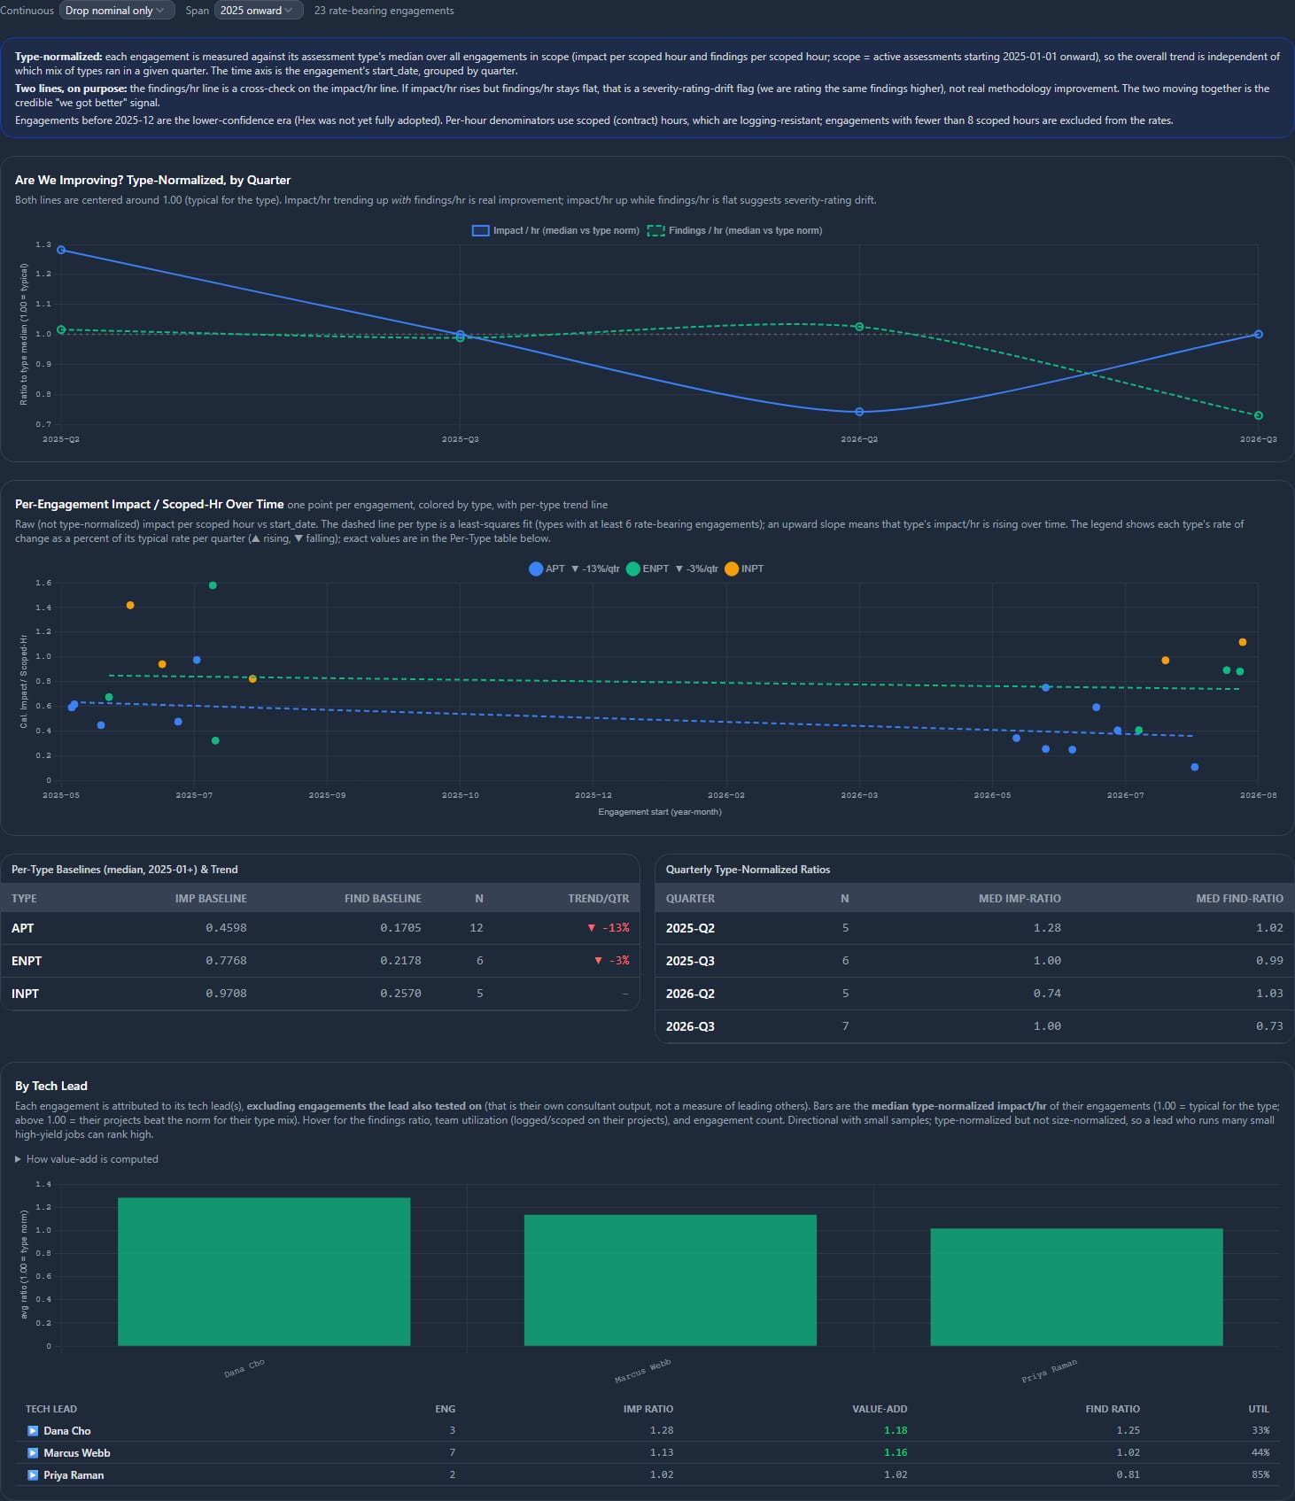Click Impact/hr point at 2026-Q3
Screen dimensions: 1295x1501
click(1259, 334)
